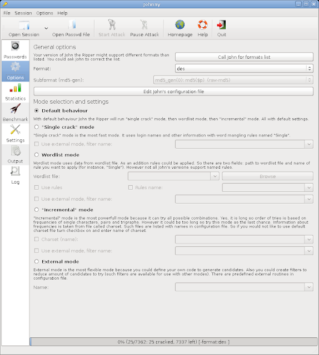The image size is (319, 355).
Task: Click the Help lifebuoy icon
Action: (203, 24)
